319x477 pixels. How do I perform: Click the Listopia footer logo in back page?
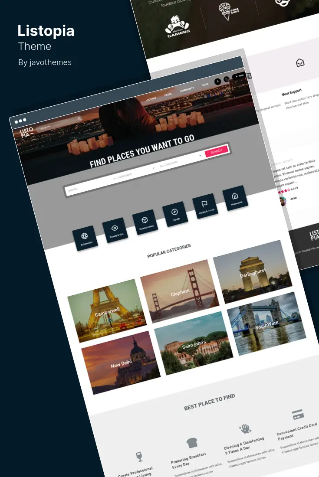[314, 235]
